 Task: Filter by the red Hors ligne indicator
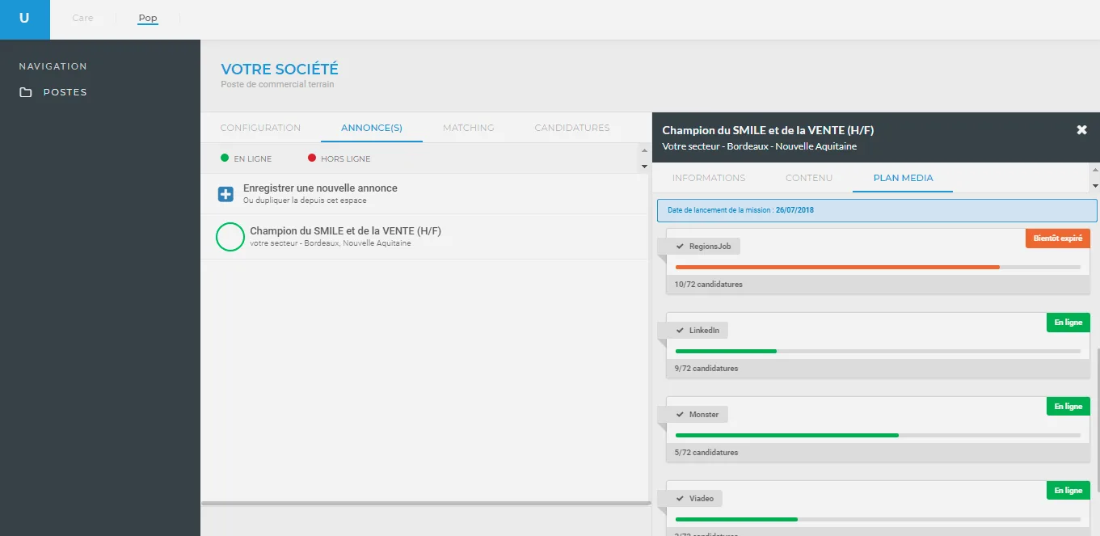point(312,158)
